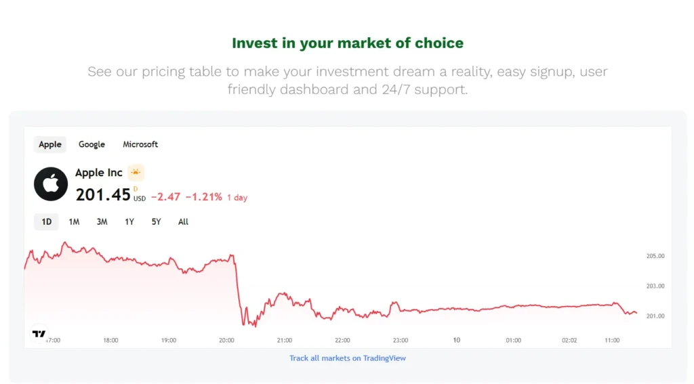Viewport: 694px width, 384px height.
Task: Switch to the Microsoft tab
Action: tap(140, 144)
